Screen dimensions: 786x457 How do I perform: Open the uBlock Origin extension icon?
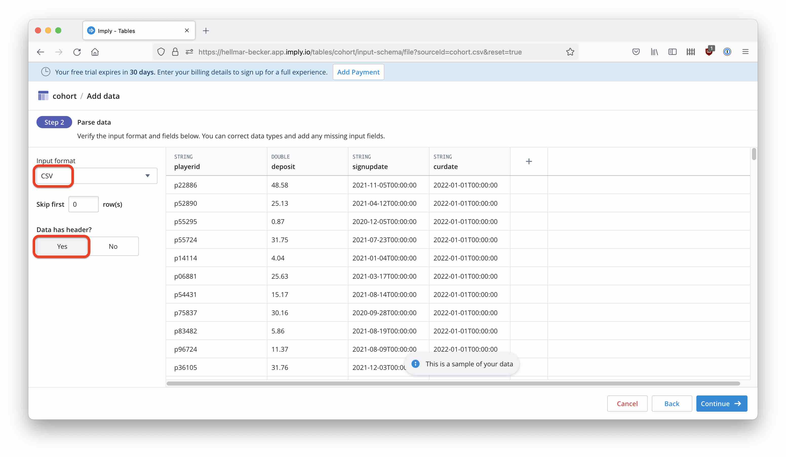[x=709, y=52]
